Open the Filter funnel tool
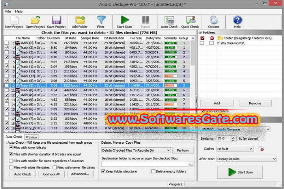 [x=101, y=22]
